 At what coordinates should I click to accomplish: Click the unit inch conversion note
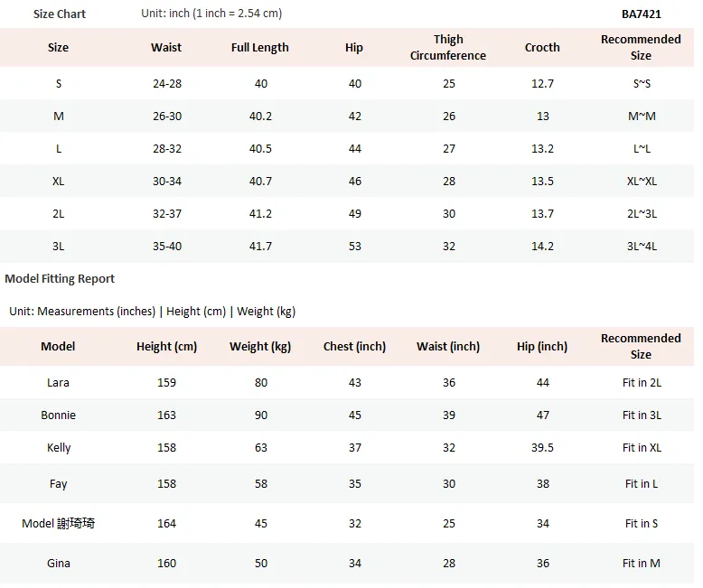click(211, 14)
